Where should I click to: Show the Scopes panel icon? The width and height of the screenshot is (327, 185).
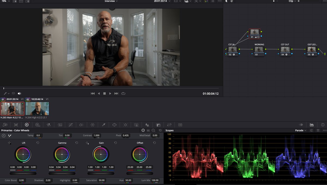click(x=312, y=125)
